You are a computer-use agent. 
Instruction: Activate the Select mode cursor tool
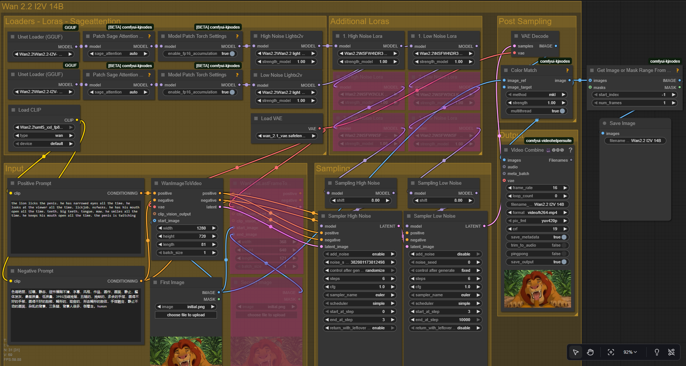[575, 352]
